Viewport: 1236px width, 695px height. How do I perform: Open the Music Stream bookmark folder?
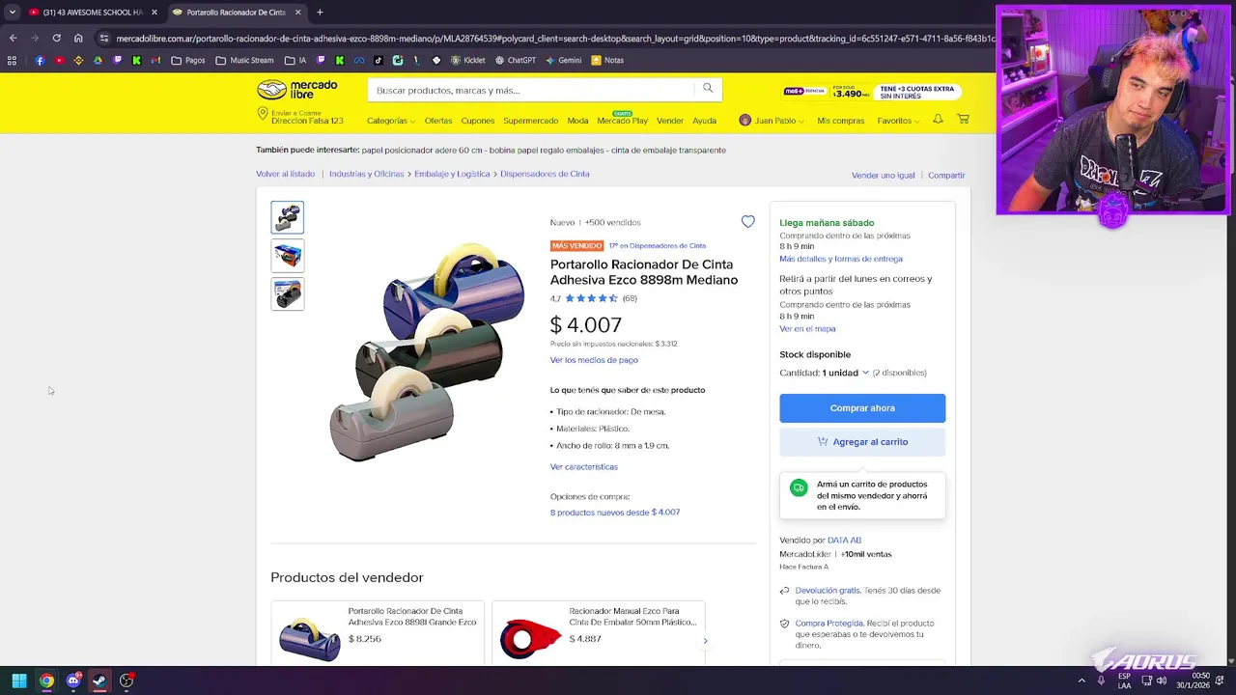[245, 60]
